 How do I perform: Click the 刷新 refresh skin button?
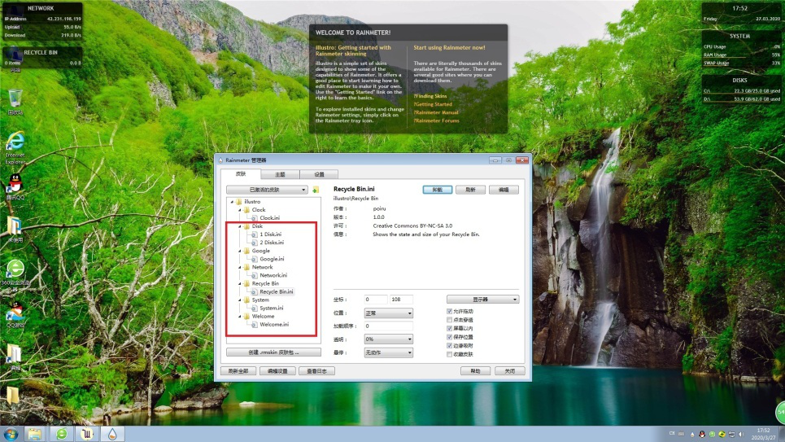click(471, 190)
